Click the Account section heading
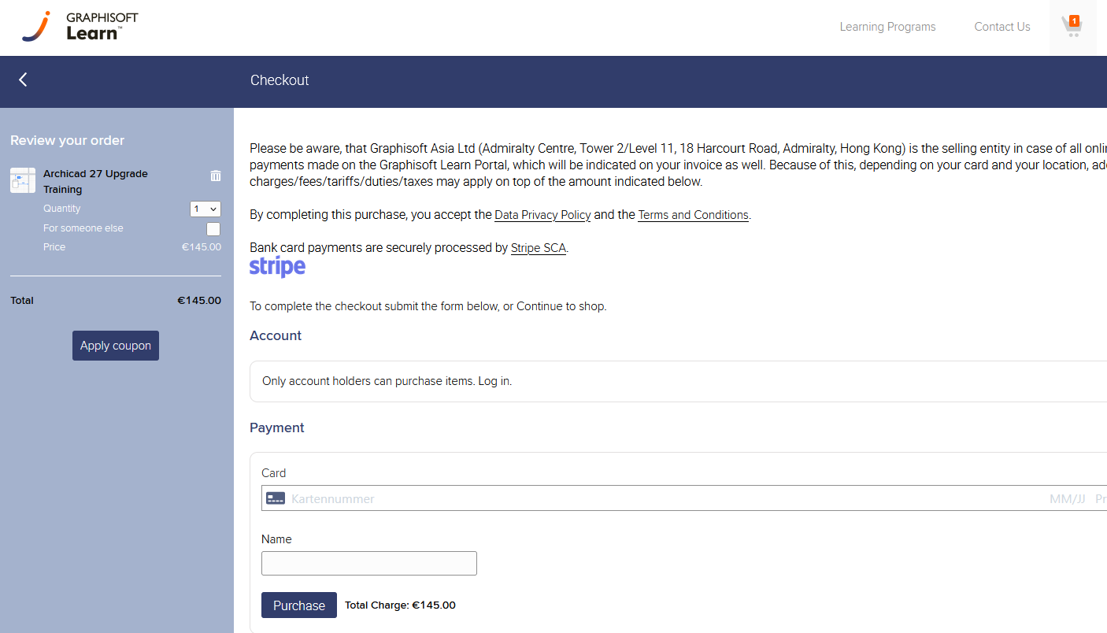1107x633 pixels. point(276,336)
